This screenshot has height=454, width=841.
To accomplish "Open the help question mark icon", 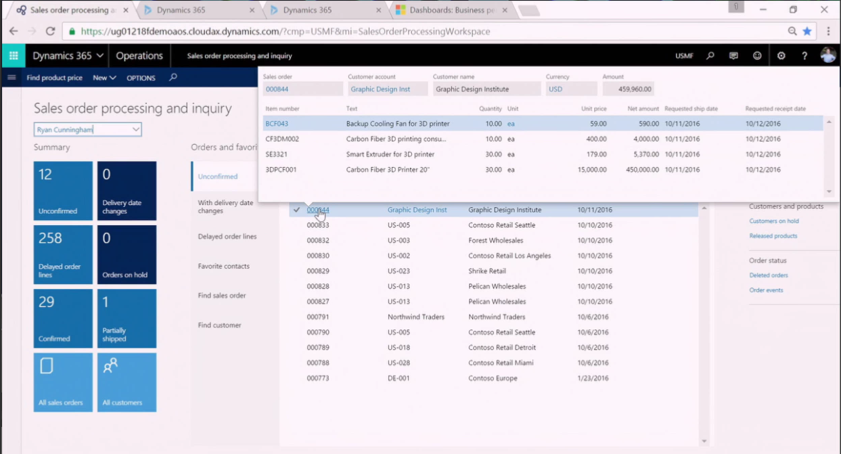I will pyautogui.click(x=804, y=55).
